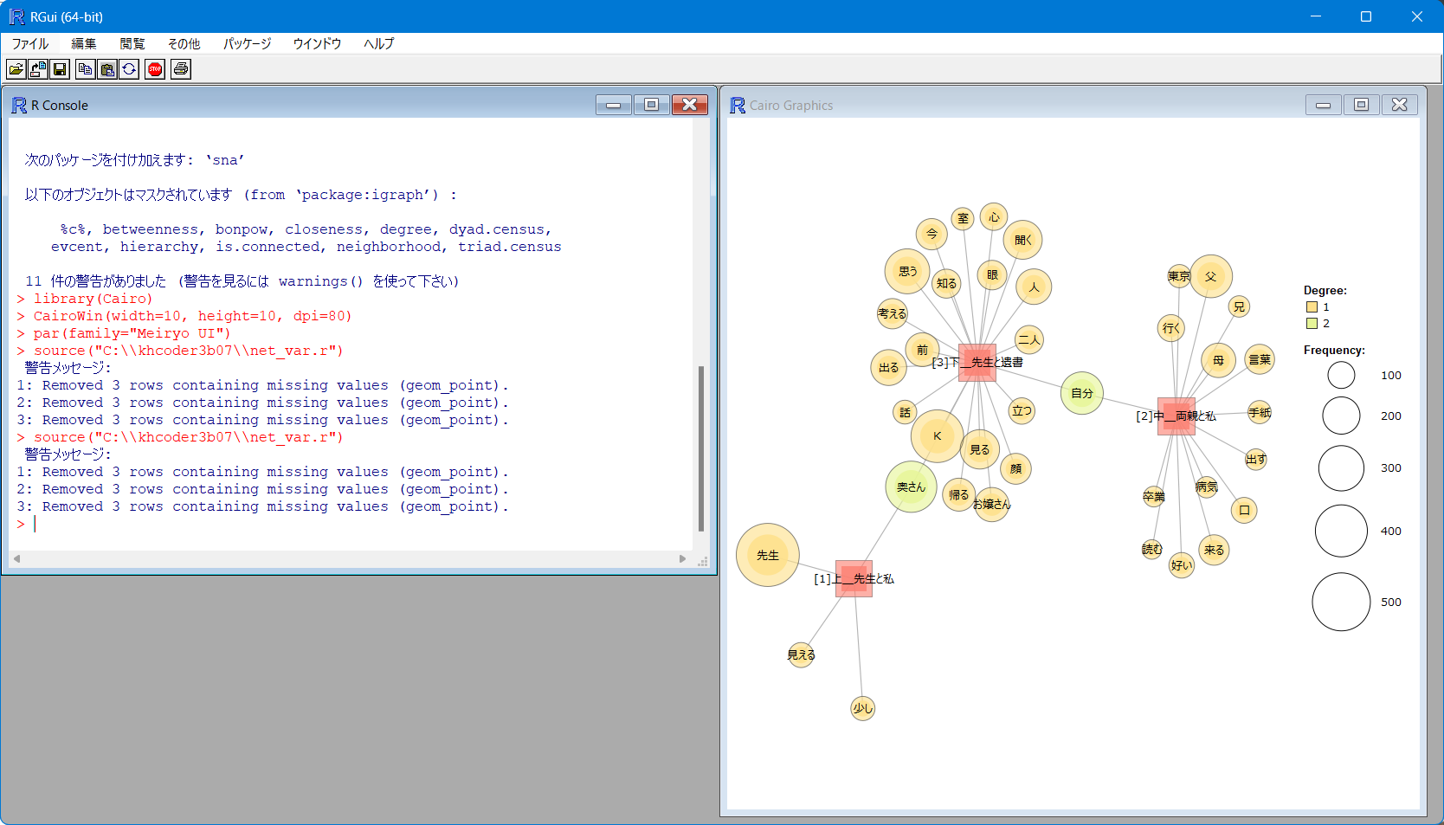
Task: Load workspace via the second toolbar icon
Action: tap(37, 69)
